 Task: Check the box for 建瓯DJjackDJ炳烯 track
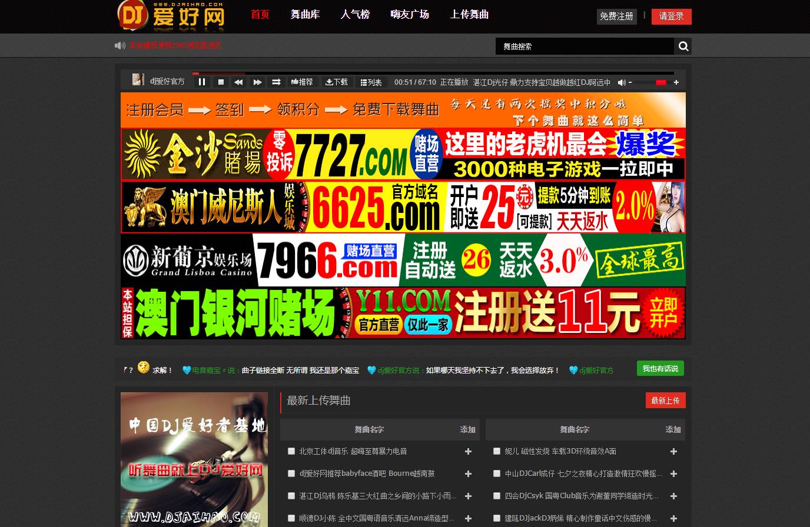coord(497,518)
